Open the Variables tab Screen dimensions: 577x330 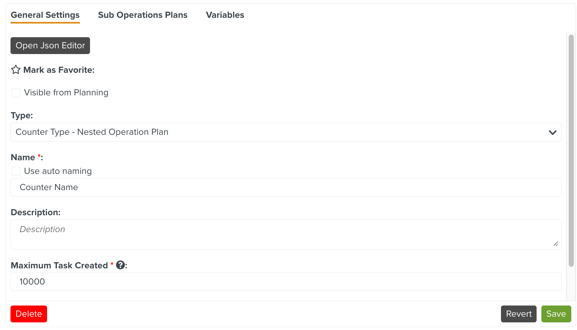pyautogui.click(x=225, y=15)
